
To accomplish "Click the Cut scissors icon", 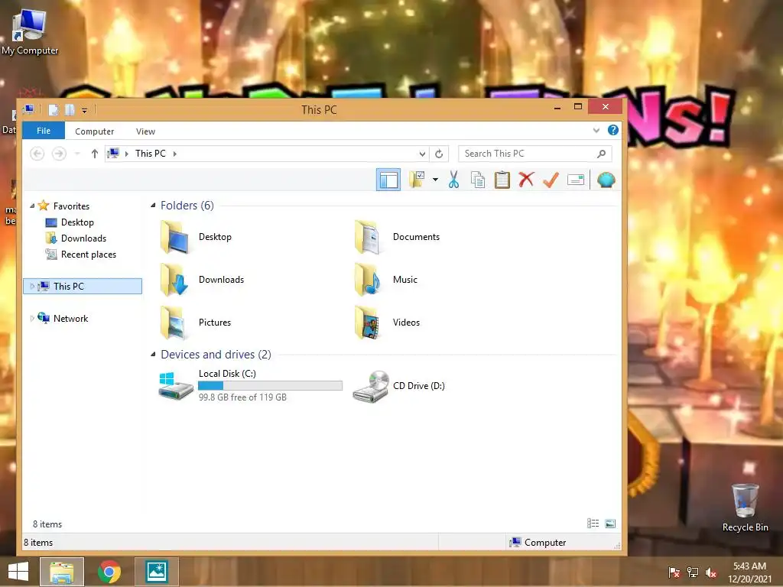I will 453,180.
